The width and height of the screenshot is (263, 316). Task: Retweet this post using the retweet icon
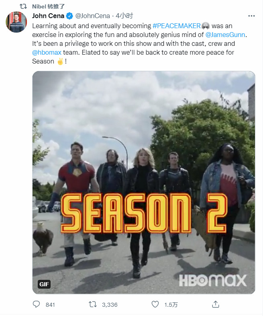coord(93,304)
